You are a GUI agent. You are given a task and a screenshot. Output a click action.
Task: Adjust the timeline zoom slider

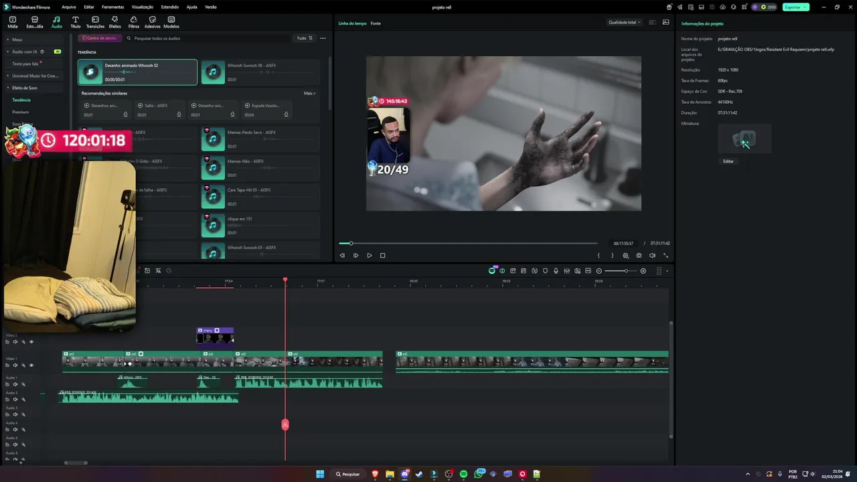(621, 271)
